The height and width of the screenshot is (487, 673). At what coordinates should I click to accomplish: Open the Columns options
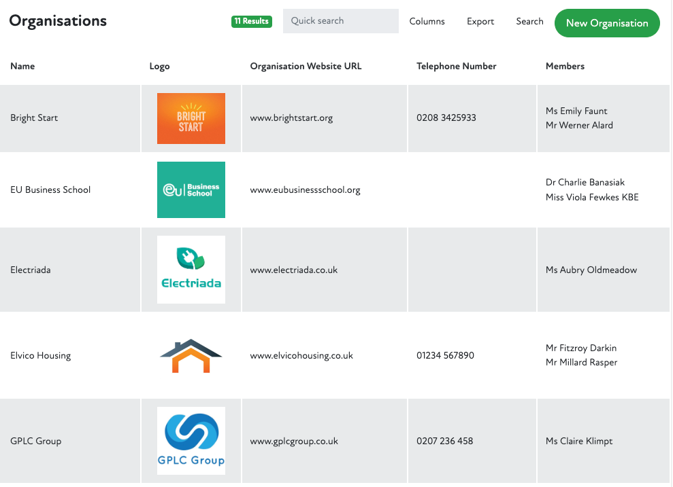[x=427, y=22]
